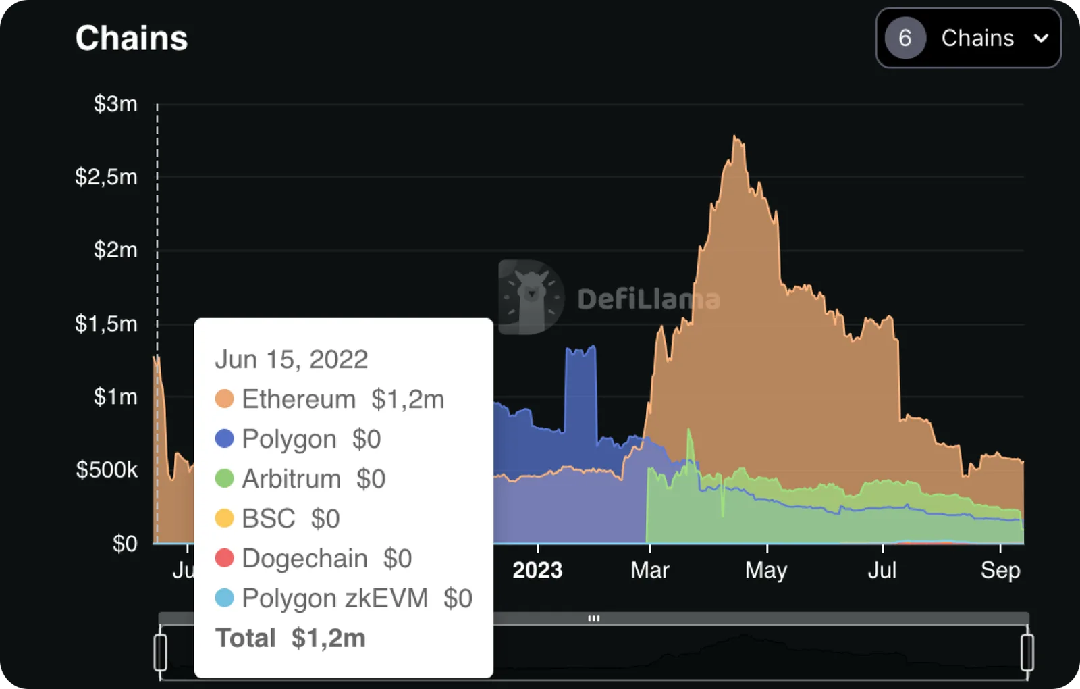The image size is (1080, 689).
Task: Click the Dogechain red legend dot
Action: (x=224, y=558)
